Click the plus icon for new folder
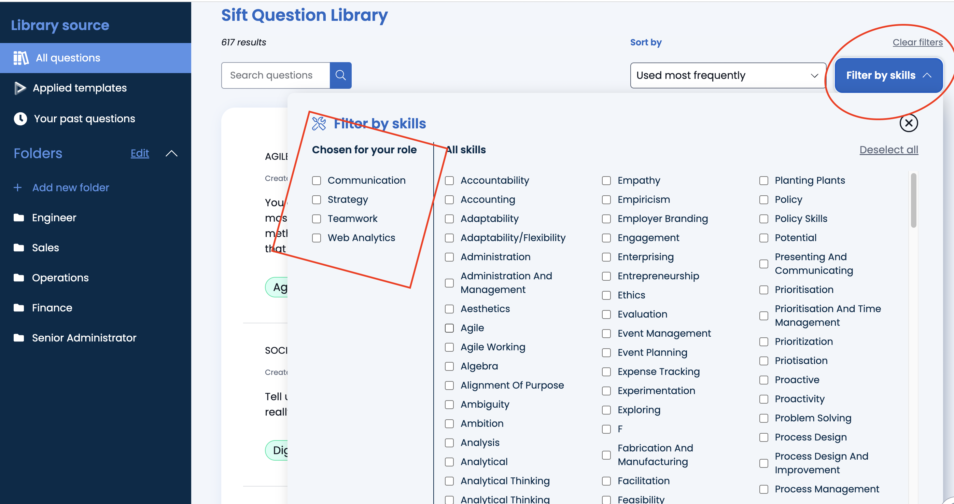954x504 pixels. click(x=17, y=187)
